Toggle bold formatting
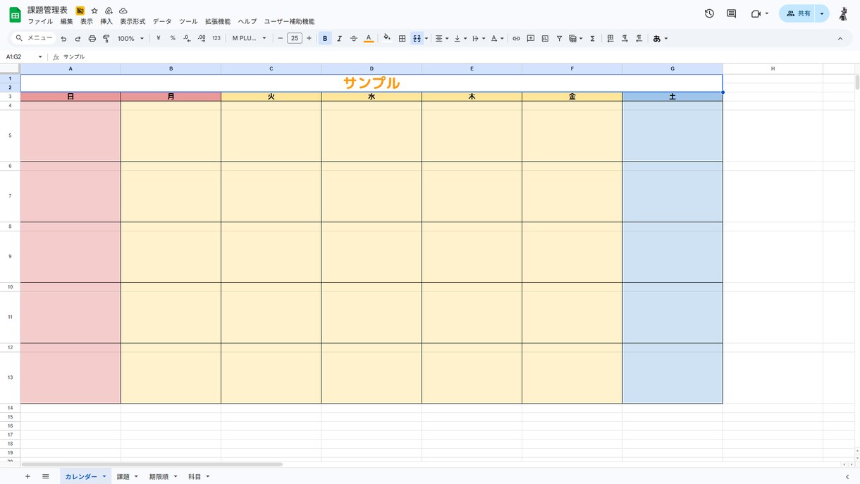The height and width of the screenshot is (484, 860). (x=325, y=39)
